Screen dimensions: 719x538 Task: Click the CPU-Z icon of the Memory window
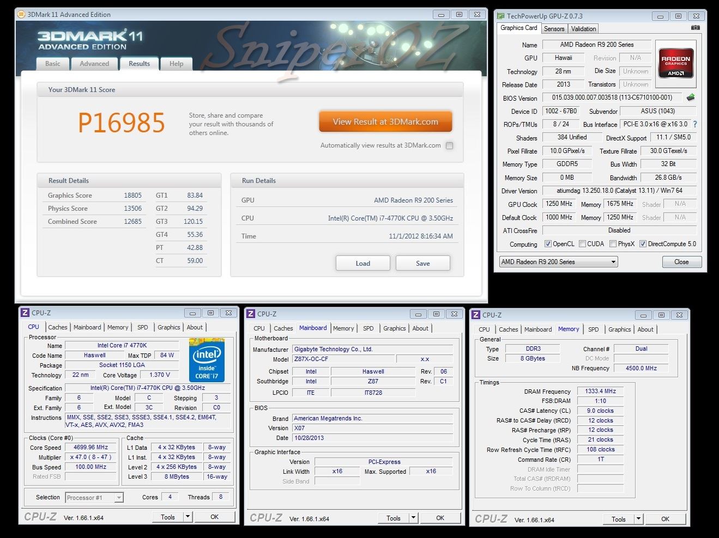click(476, 315)
